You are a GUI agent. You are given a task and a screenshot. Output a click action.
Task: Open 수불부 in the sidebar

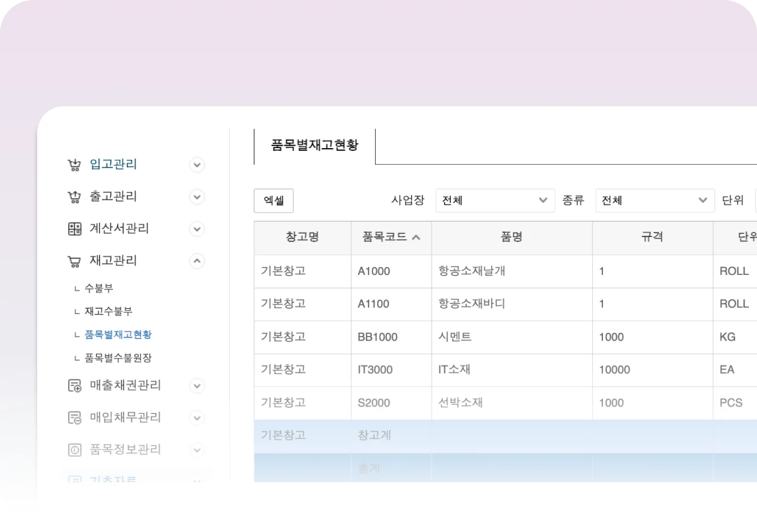99,289
